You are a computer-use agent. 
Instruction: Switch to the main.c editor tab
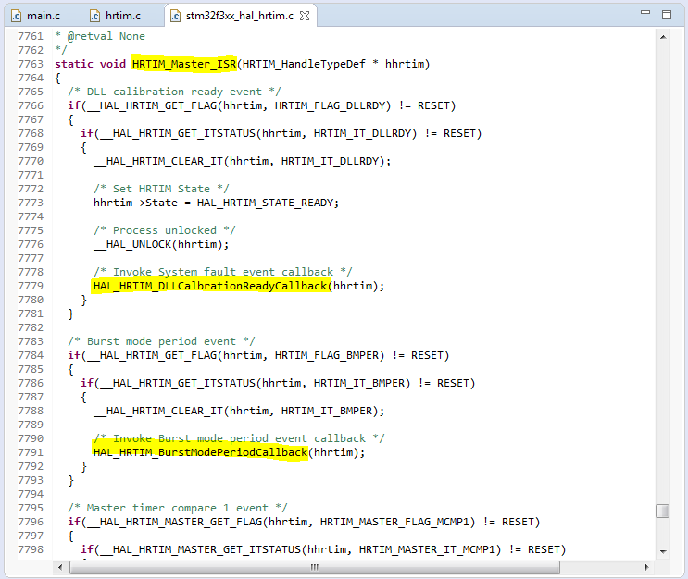click(x=36, y=16)
